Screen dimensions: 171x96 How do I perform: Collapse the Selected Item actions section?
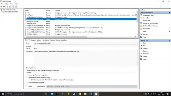point(170,40)
